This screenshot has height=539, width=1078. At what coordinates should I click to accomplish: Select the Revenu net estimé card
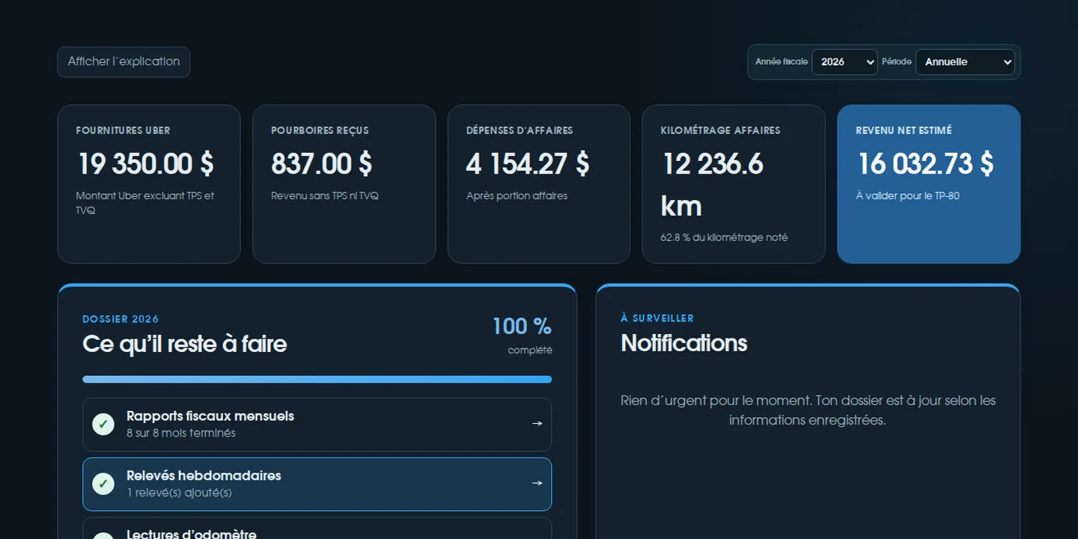click(x=929, y=184)
